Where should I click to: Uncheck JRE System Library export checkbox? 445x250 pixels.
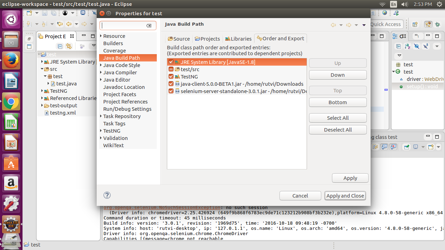point(171,62)
